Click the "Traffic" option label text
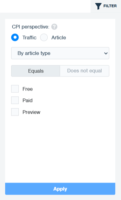The image size is (121, 200). coord(29,38)
